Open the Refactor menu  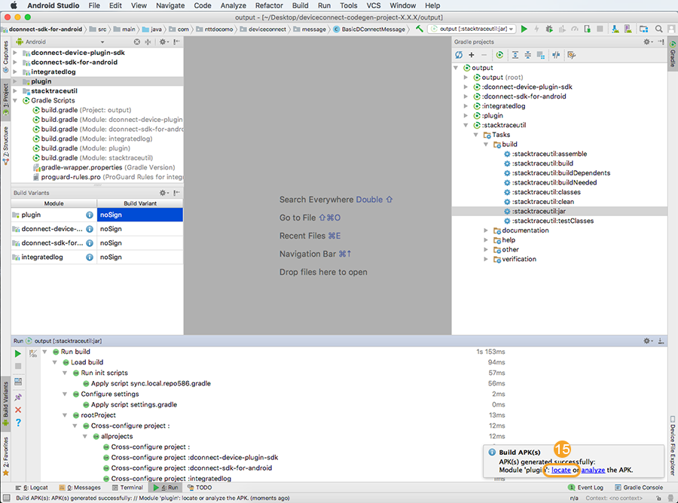coord(268,5)
